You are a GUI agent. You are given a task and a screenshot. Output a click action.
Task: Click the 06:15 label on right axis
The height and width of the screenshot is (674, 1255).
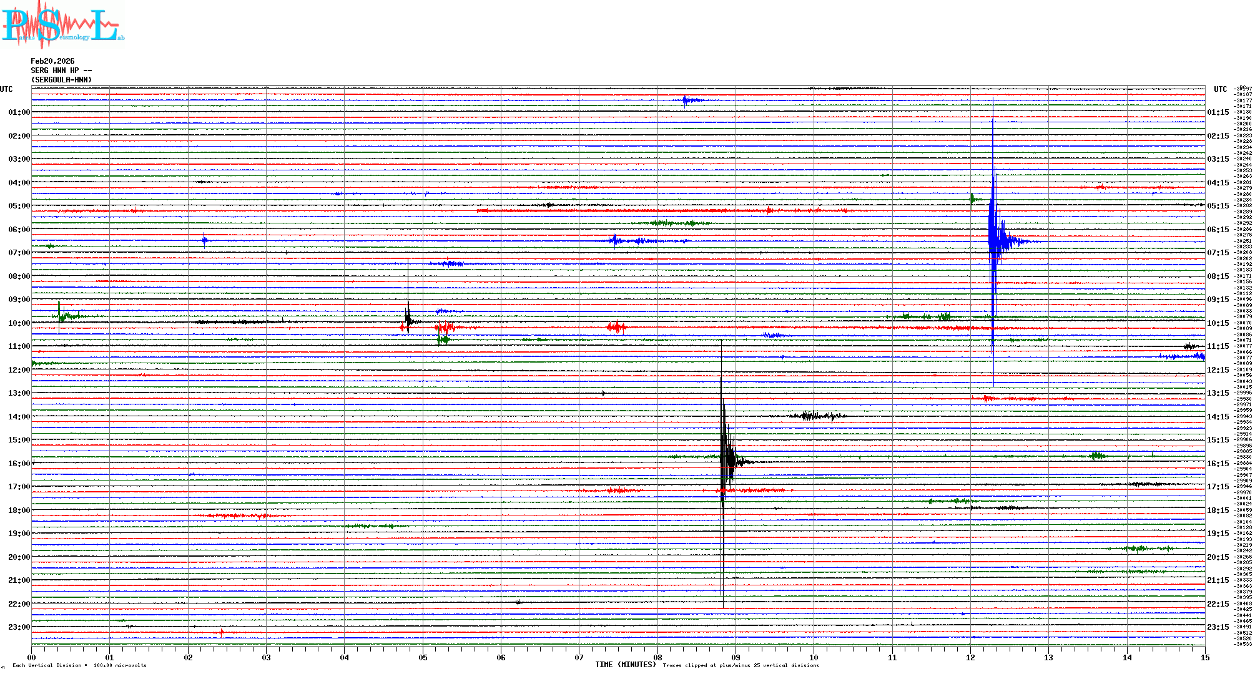coord(1218,230)
